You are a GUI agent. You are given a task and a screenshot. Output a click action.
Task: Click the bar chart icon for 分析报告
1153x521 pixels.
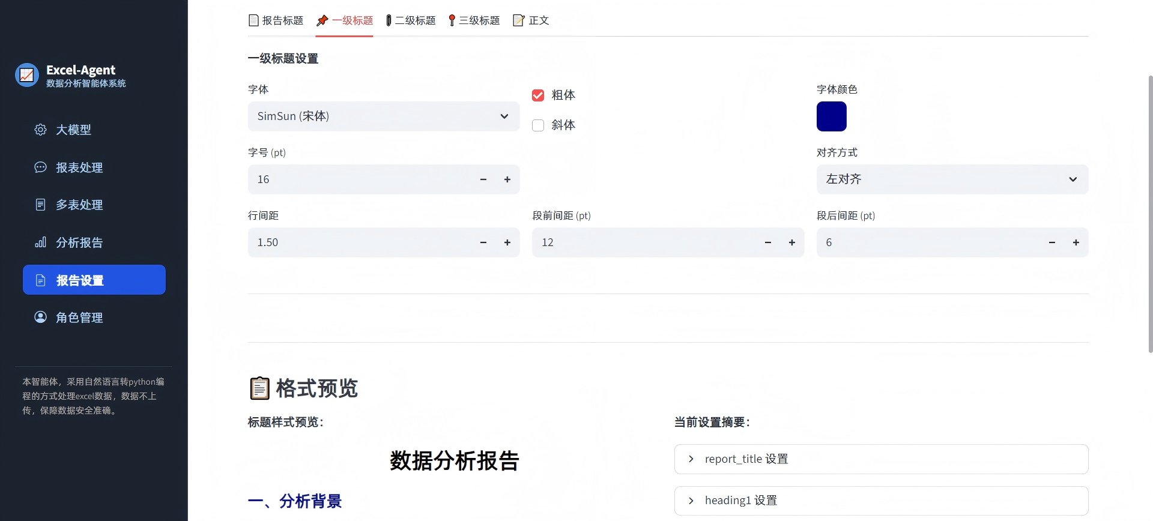[x=40, y=242]
